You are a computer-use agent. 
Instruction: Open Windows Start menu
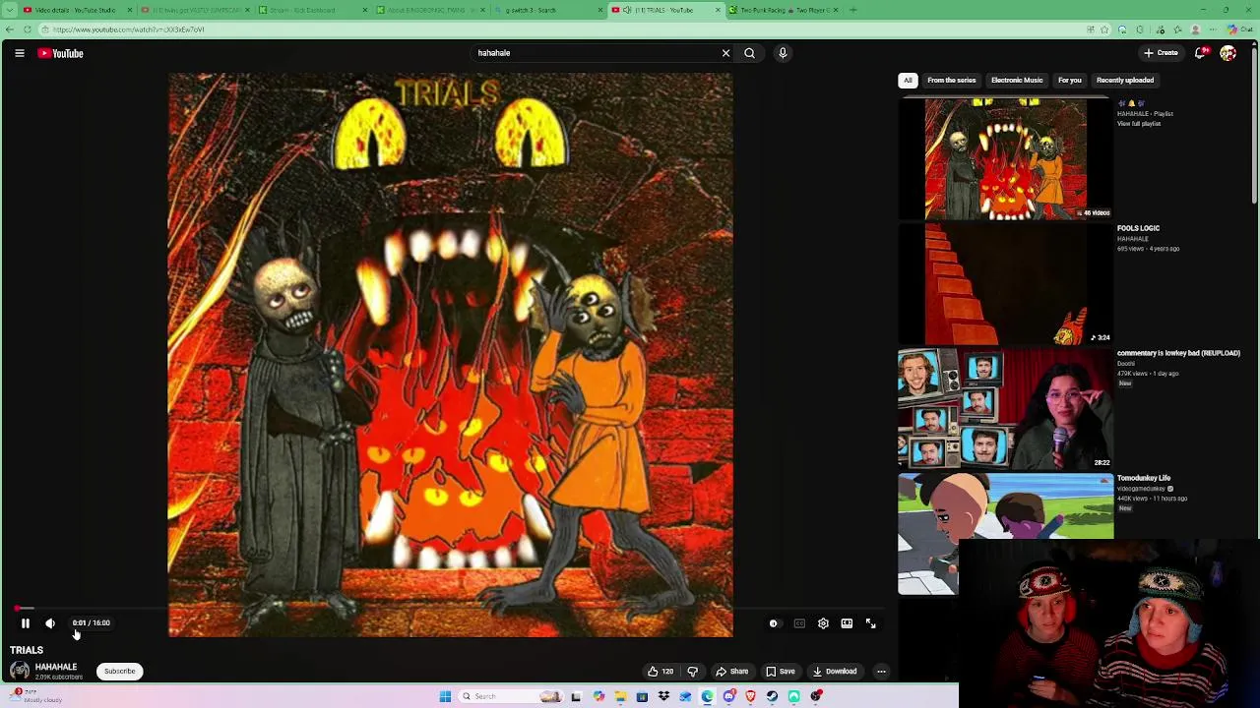[445, 696]
